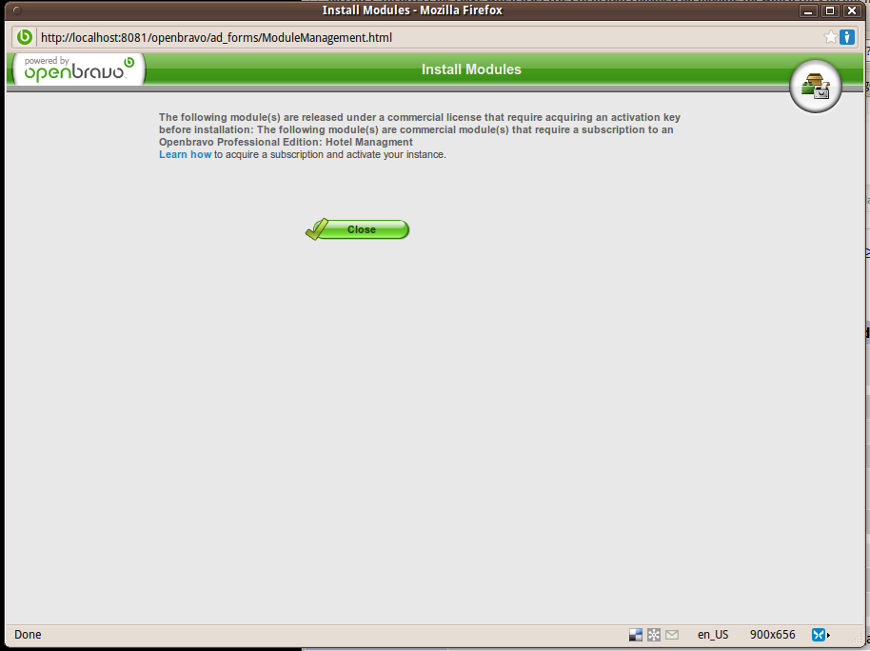Screen dimensions: 870x651
Task: Bookmark the page with the star icon
Action: [830, 37]
